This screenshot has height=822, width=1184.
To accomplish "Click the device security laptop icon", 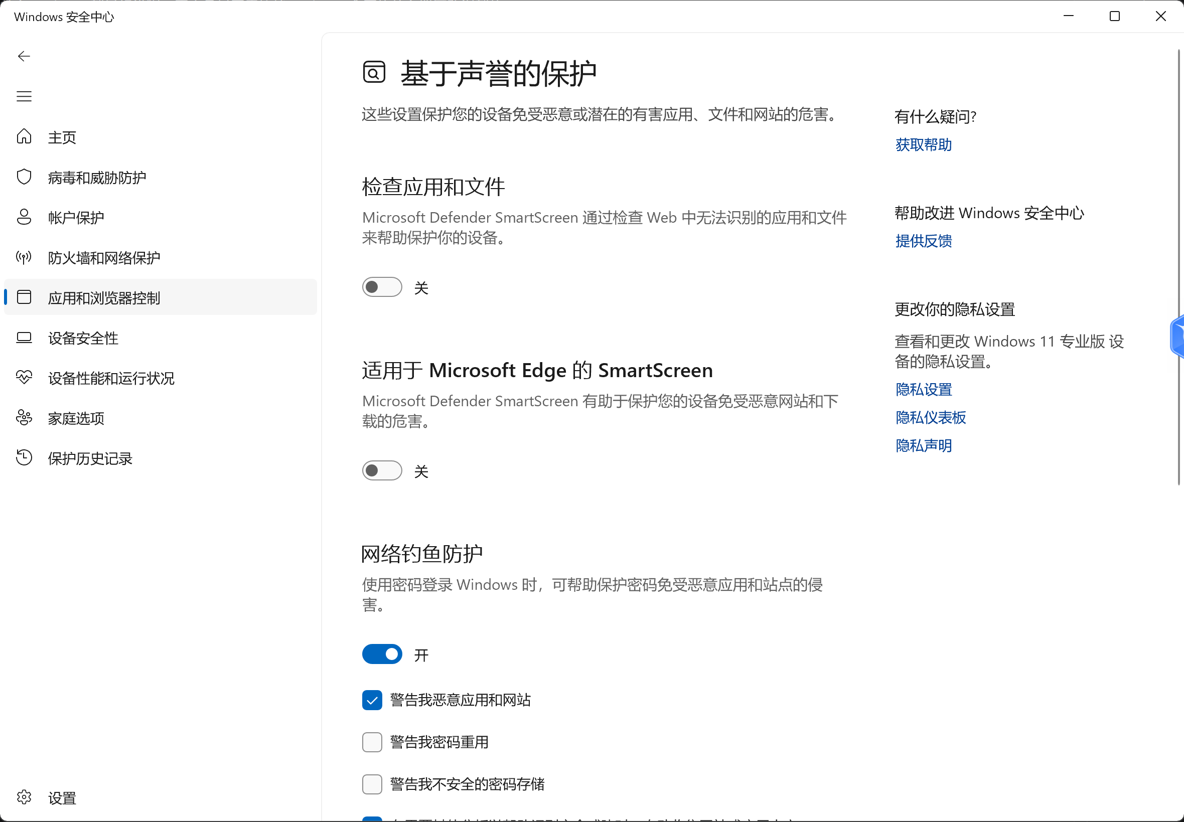I will [x=24, y=338].
